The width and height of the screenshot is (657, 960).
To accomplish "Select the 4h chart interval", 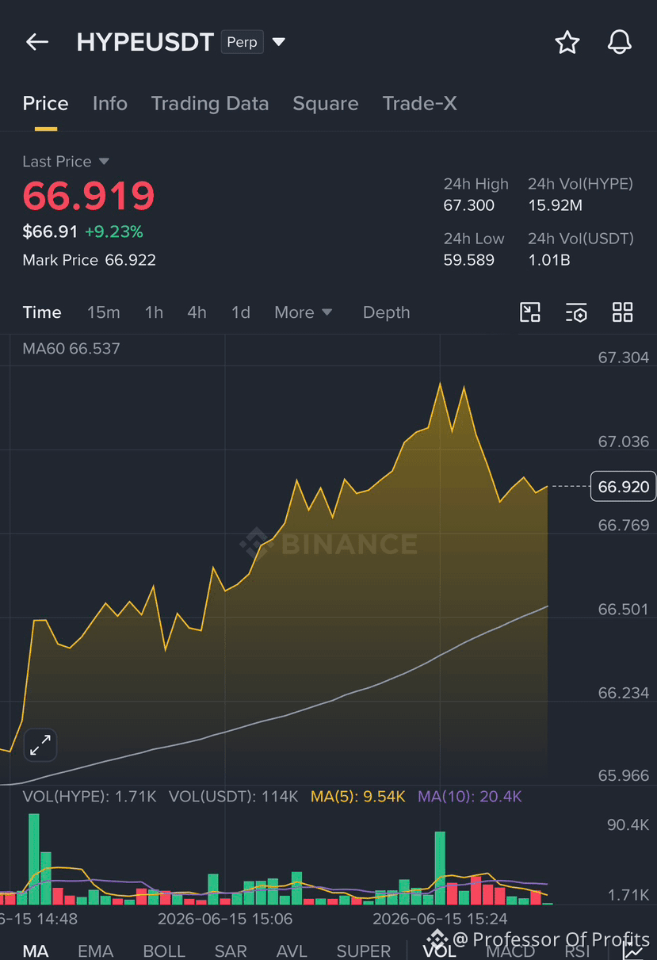I will tap(197, 312).
